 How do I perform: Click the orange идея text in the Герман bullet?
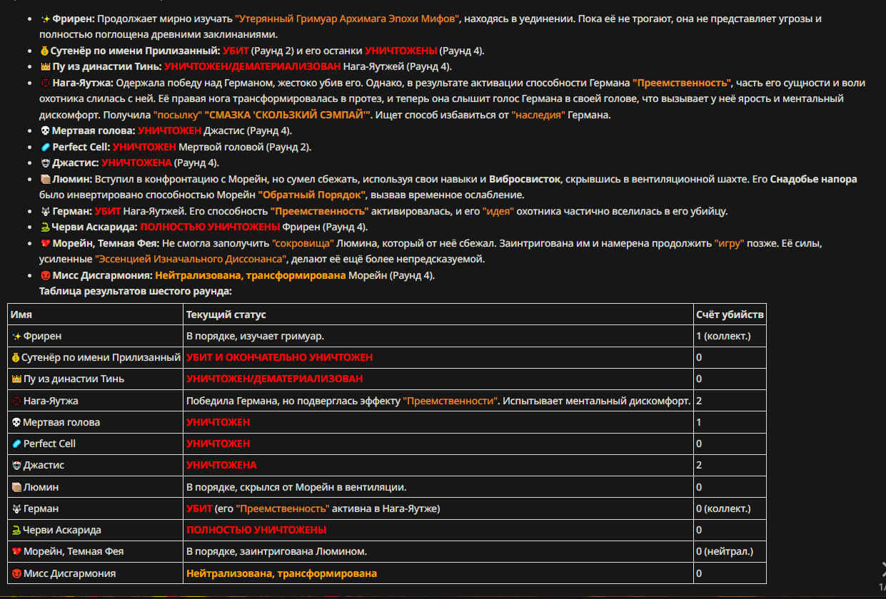click(x=498, y=211)
